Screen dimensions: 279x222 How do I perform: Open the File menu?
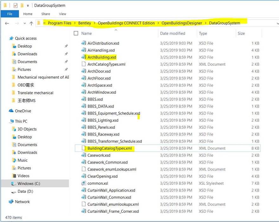(x=10, y=14)
